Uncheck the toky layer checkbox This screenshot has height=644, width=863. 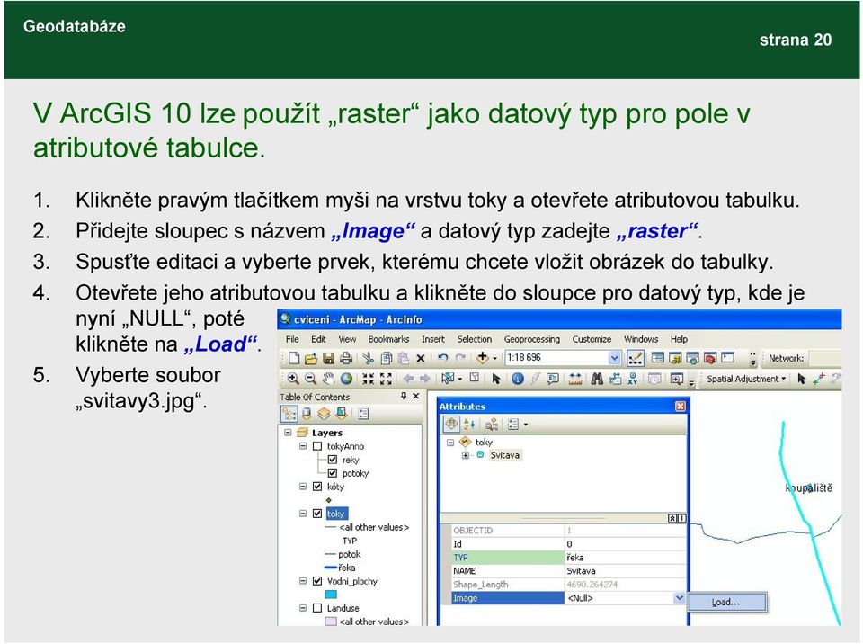pyautogui.click(x=317, y=514)
